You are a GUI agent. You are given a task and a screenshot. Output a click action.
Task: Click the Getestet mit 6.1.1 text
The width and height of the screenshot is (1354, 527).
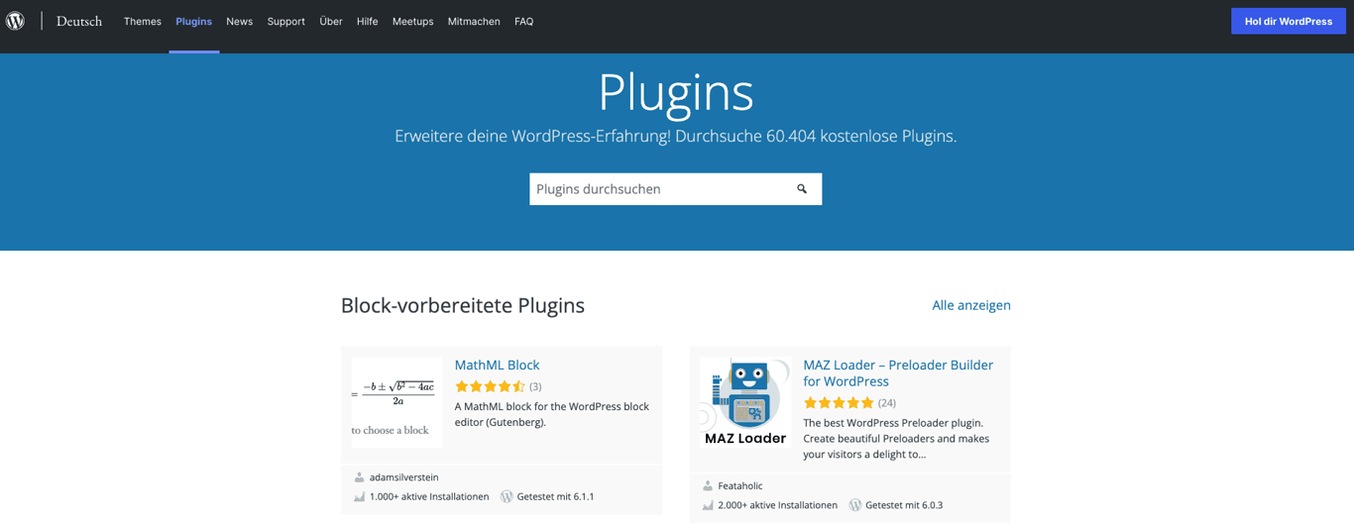pos(556,497)
